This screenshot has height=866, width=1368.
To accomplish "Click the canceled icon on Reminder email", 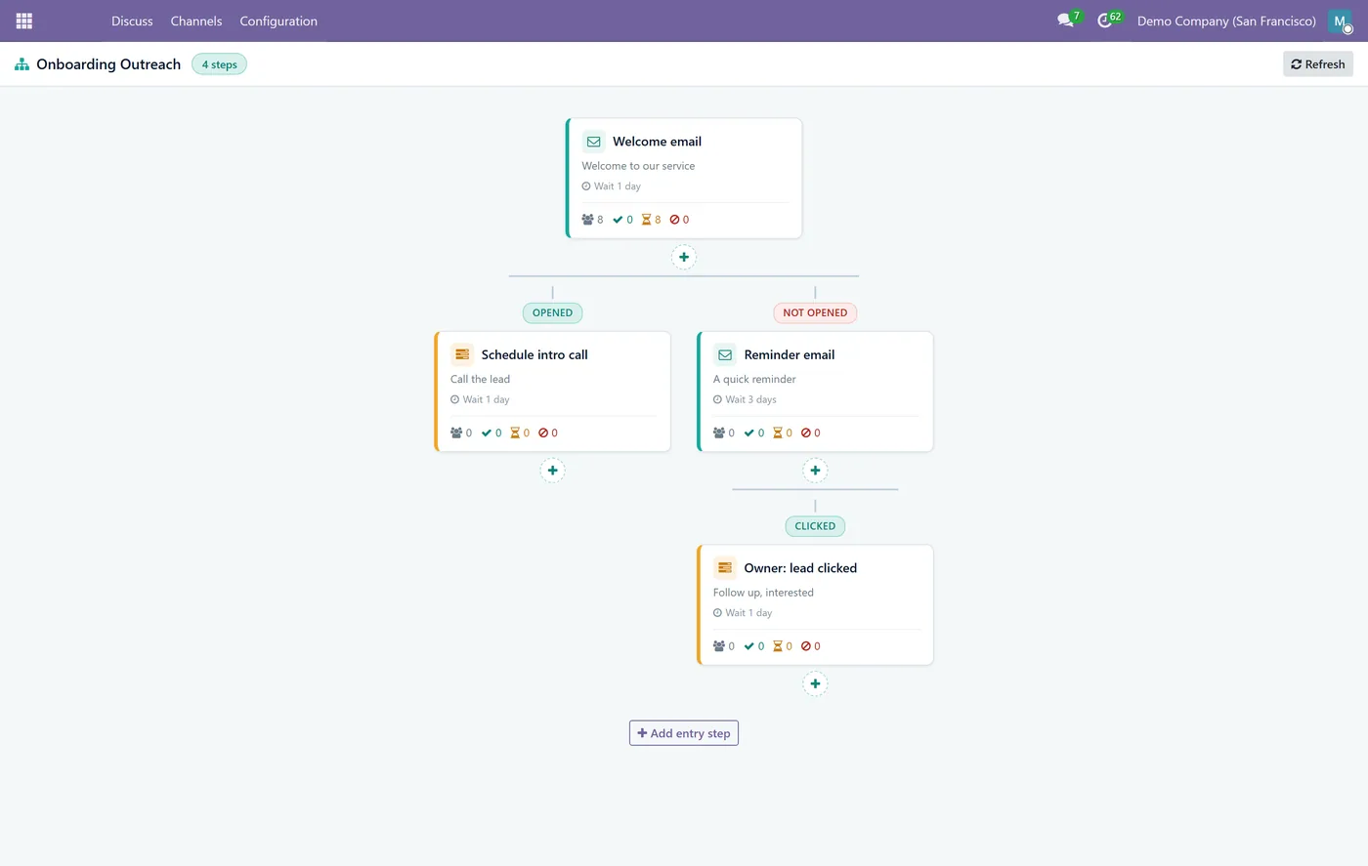I will 806,433.
